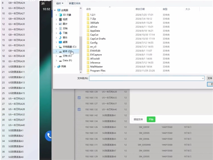
Task: Select the MailMaster folder icon
Action: pos(88,66)
